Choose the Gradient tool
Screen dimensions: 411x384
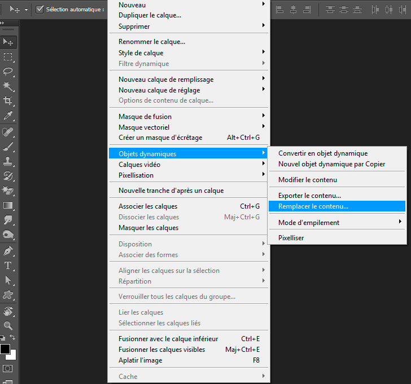[x=8, y=206]
